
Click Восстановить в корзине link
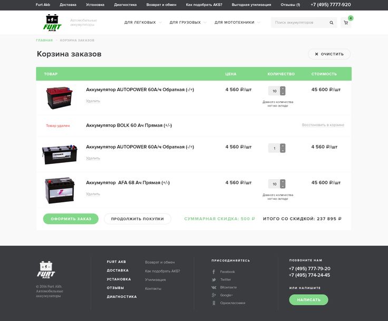[323, 125]
